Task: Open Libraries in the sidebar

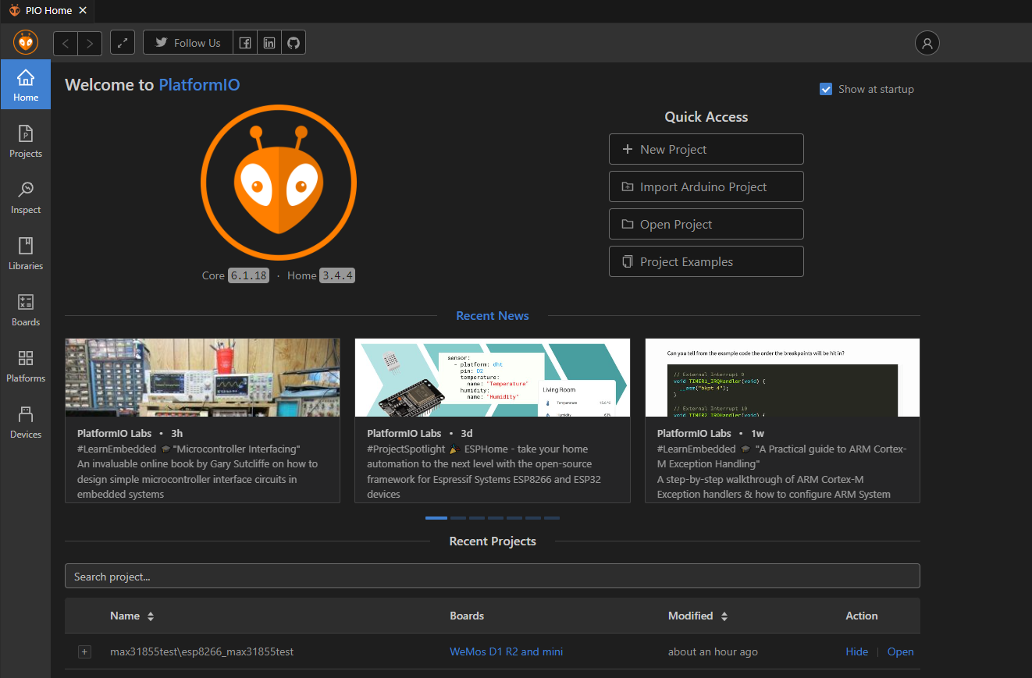Action: coord(26,254)
